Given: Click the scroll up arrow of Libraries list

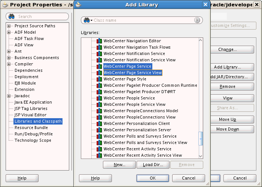Looking at the screenshot, I should [x=201, y=40].
